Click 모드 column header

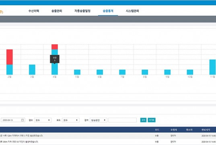pyautogui.click(x=157, y=130)
